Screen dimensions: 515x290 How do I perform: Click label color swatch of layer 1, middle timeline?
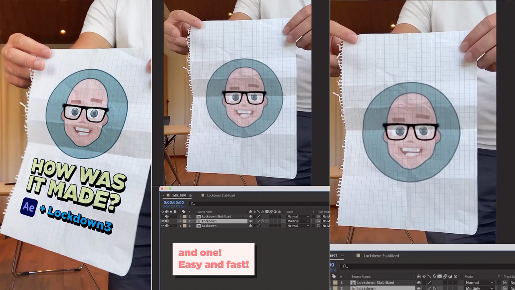point(185,216)
